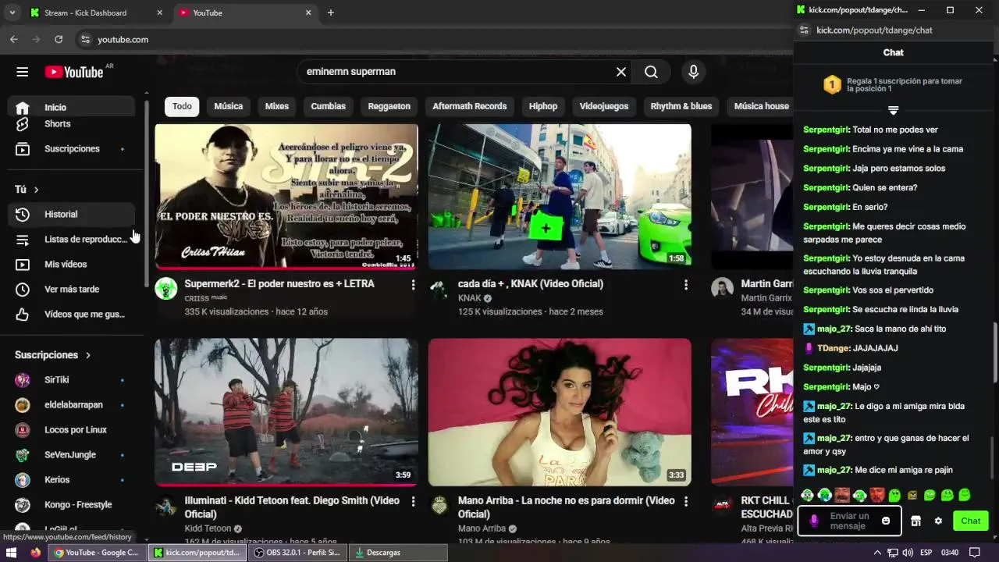Image resolution: width=999 pixels, height=562 pixels.
Task: Go to Inicio in the sidebar
Action: pos(72,107)
